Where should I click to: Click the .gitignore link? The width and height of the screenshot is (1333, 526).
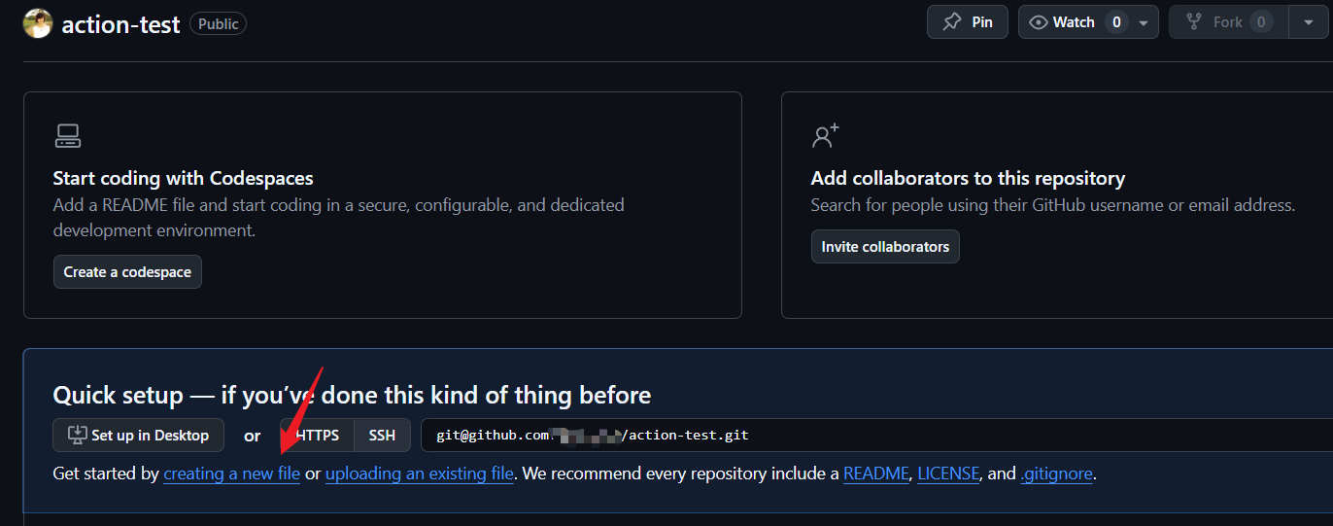[x=1056, y=474]
